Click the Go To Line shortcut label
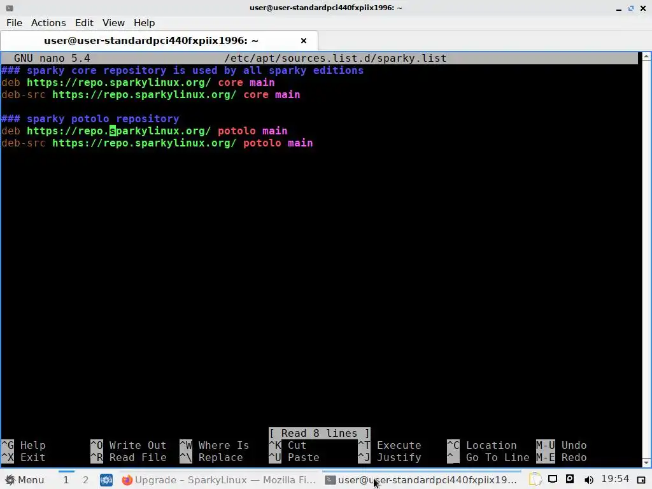 (488, 457)
